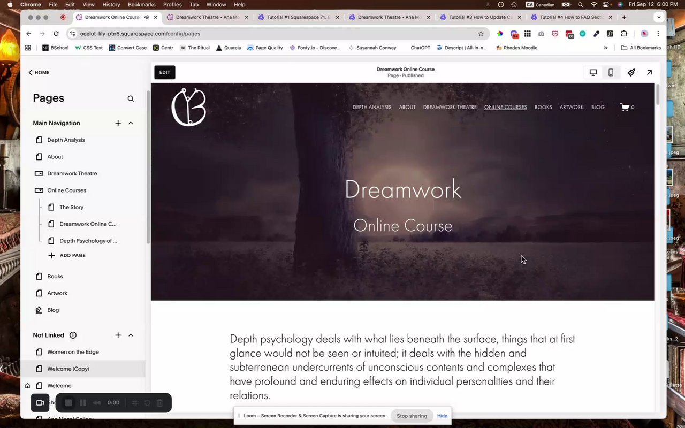Switch to the Tutorial #1 Squarespace tab
The width and height of the screenshot is (685, 428).
click(x=297, y=17)
